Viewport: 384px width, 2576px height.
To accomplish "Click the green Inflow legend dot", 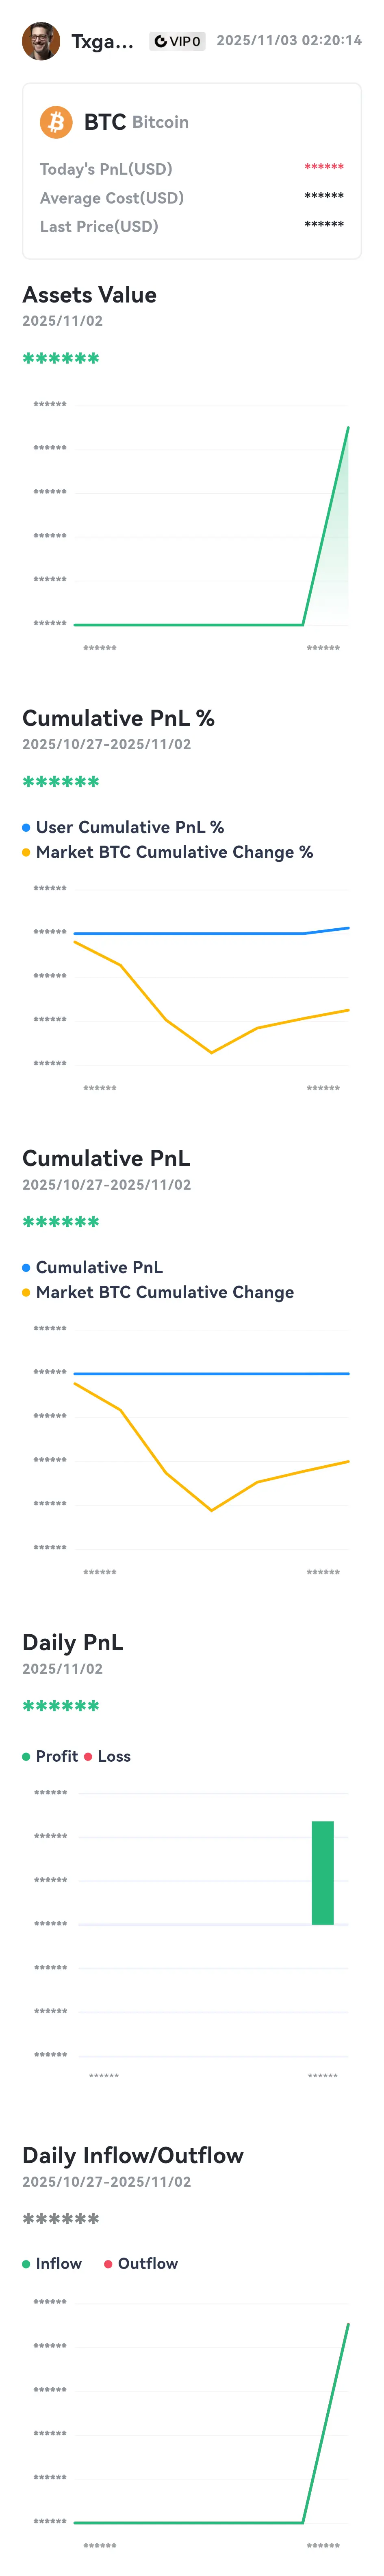I will point(26,2263).
